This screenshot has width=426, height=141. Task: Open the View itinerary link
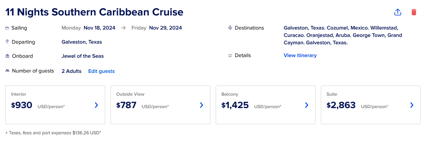click(300, 55)
